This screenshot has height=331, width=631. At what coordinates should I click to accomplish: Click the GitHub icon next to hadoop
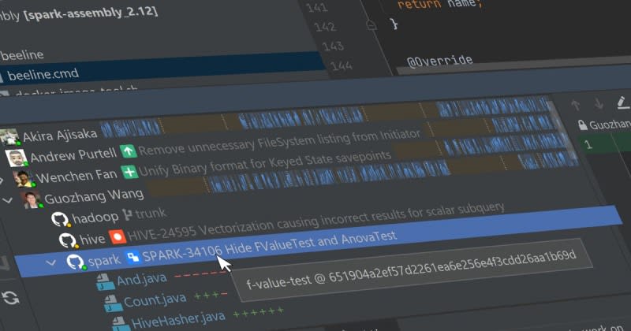[59, 218]
